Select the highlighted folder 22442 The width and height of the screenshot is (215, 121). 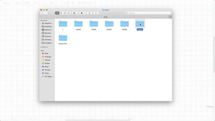(140, 24)
